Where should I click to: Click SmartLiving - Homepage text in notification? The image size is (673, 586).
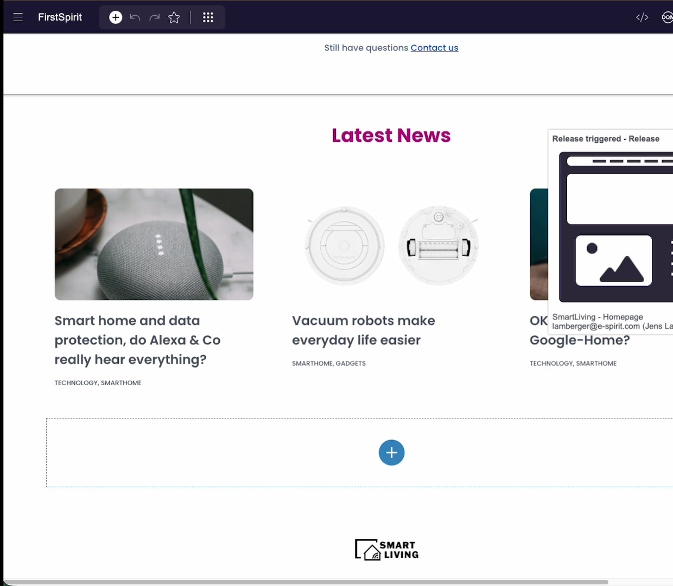pyautogui.click(x=598, y=317)
